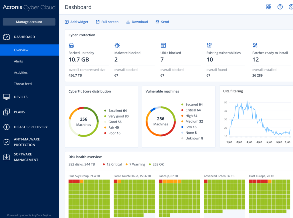Click the Add widget link text

point(79,22)
